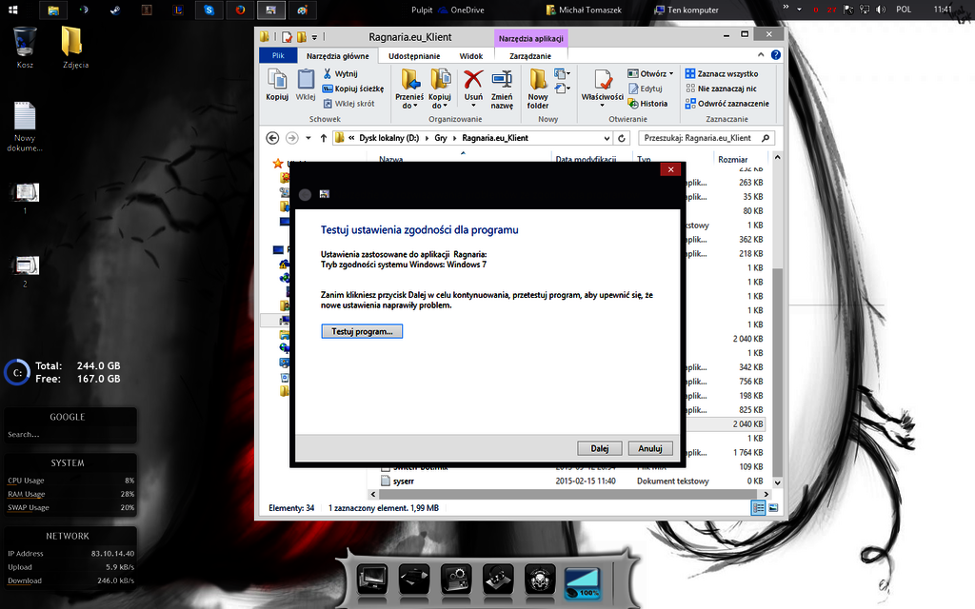Collapse the ribbon with the chevron
The height and width of the screenshot is (609, 975).
pyautogui.click(x=761, y=54)
